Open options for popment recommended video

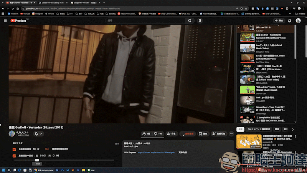pyautogui.click(x=295, y=136)
